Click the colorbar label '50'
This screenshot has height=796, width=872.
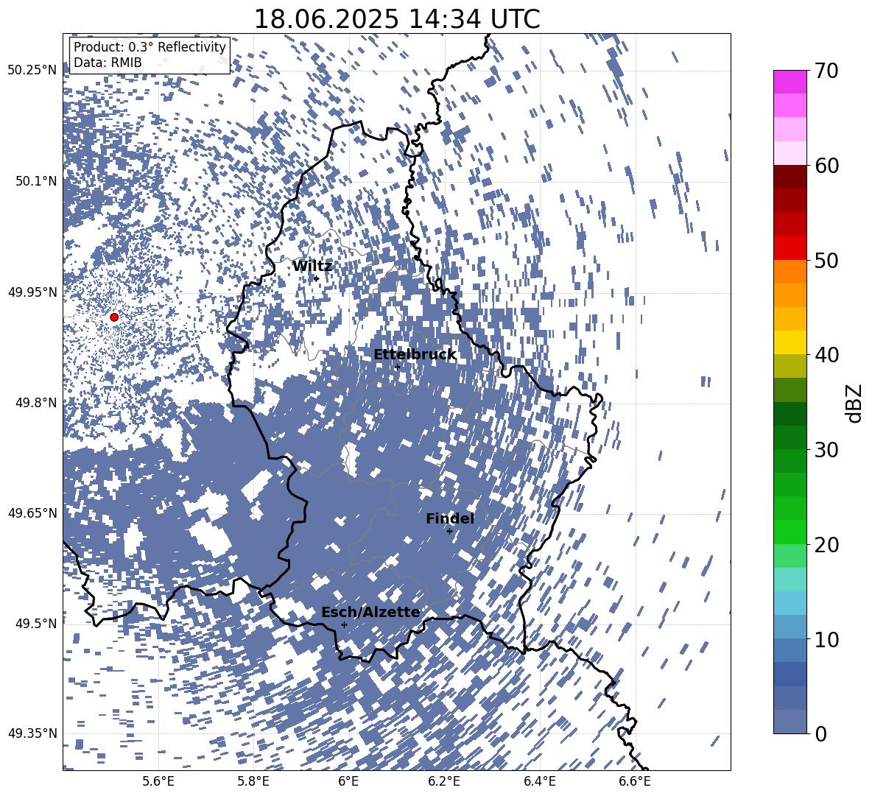[x=826, y=261]
